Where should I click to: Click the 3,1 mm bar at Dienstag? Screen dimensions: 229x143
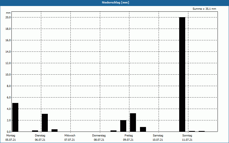(45, 123)
